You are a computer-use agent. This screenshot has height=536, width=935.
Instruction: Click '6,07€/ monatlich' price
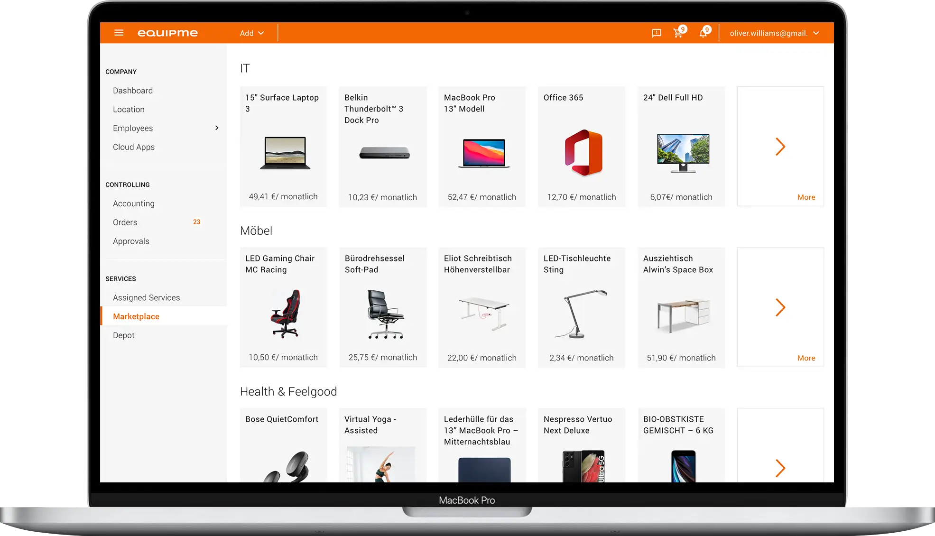pyautogui.click(x=681, y=197)
